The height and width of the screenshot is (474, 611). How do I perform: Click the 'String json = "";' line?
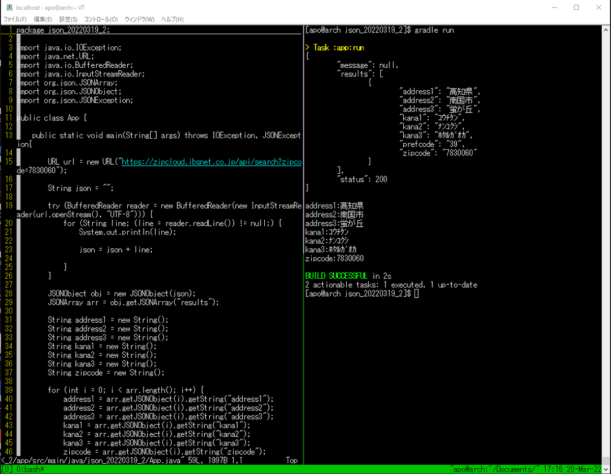80,188
